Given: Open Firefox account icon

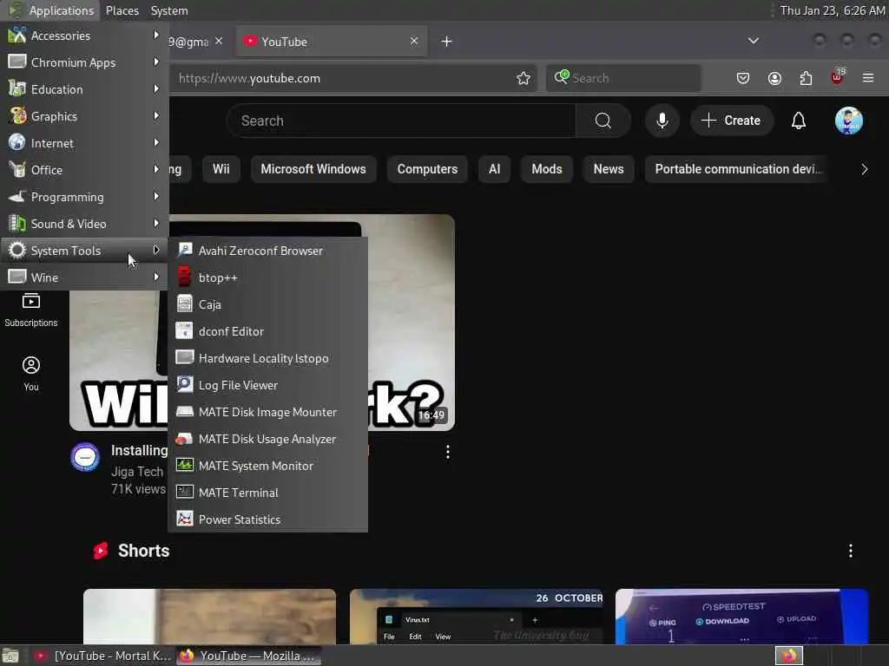Looking at the screenshot, I should coord(774,78).
